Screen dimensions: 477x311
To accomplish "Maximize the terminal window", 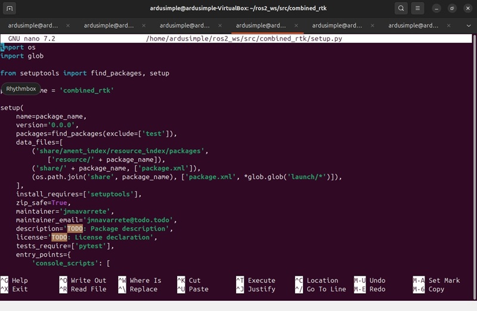I will pos(452,8).
